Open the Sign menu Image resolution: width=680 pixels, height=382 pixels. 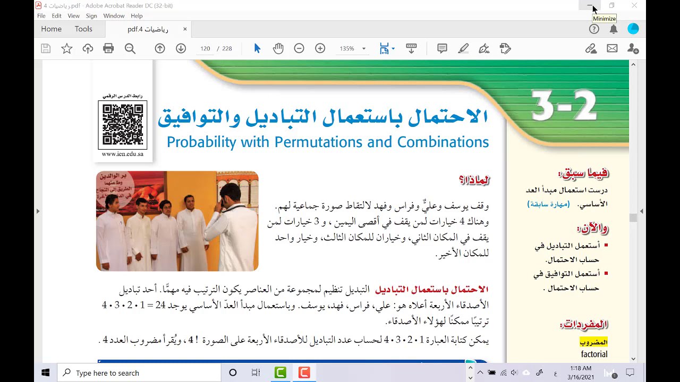tap(91, 16)
